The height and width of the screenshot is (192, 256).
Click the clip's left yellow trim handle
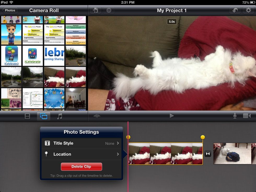click(x=128, y=137)
